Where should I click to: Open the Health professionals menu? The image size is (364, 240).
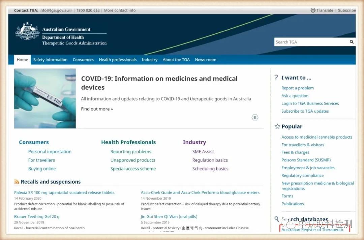pos(118,60)
